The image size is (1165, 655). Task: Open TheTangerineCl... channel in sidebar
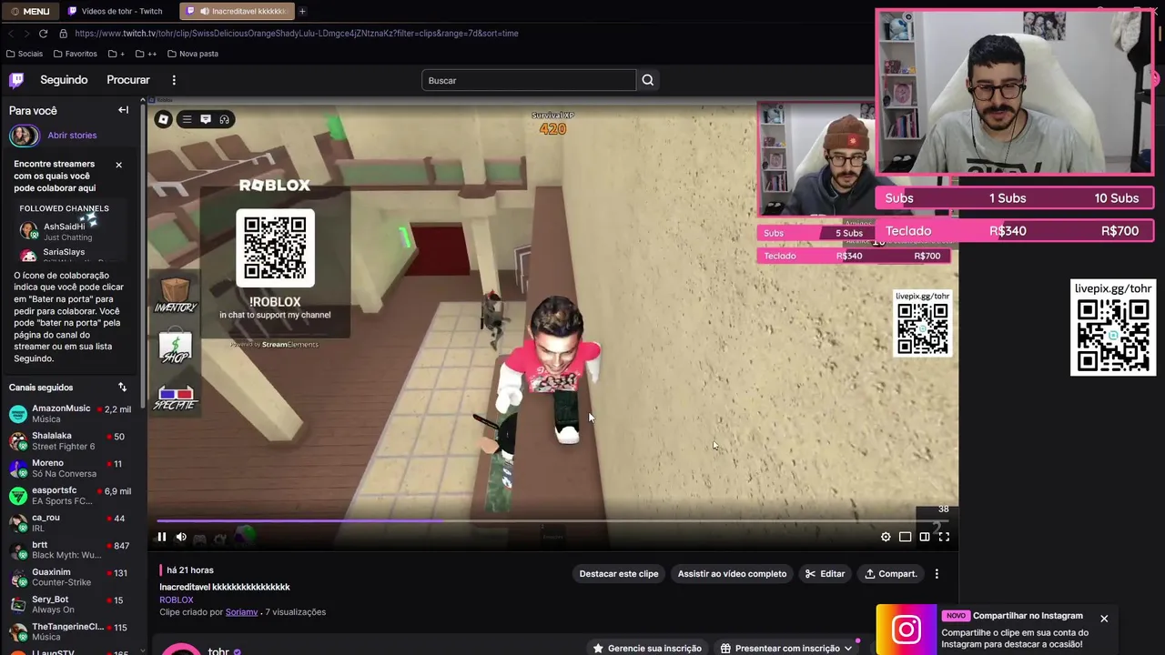coord(72,632)
